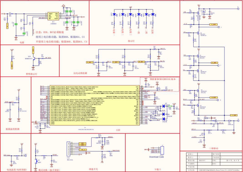Click the 模式切换(扳手预留) section title
The height and width of the screenshot is (172, 243).
point(49,170)
